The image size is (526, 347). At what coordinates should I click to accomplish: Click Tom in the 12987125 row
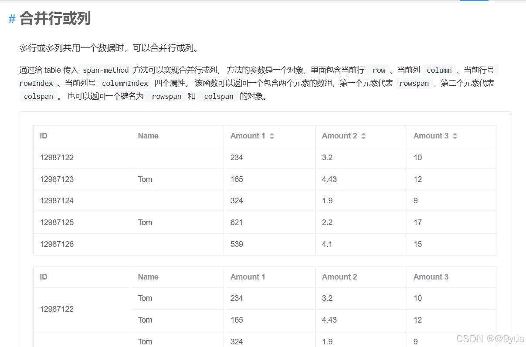145,222
